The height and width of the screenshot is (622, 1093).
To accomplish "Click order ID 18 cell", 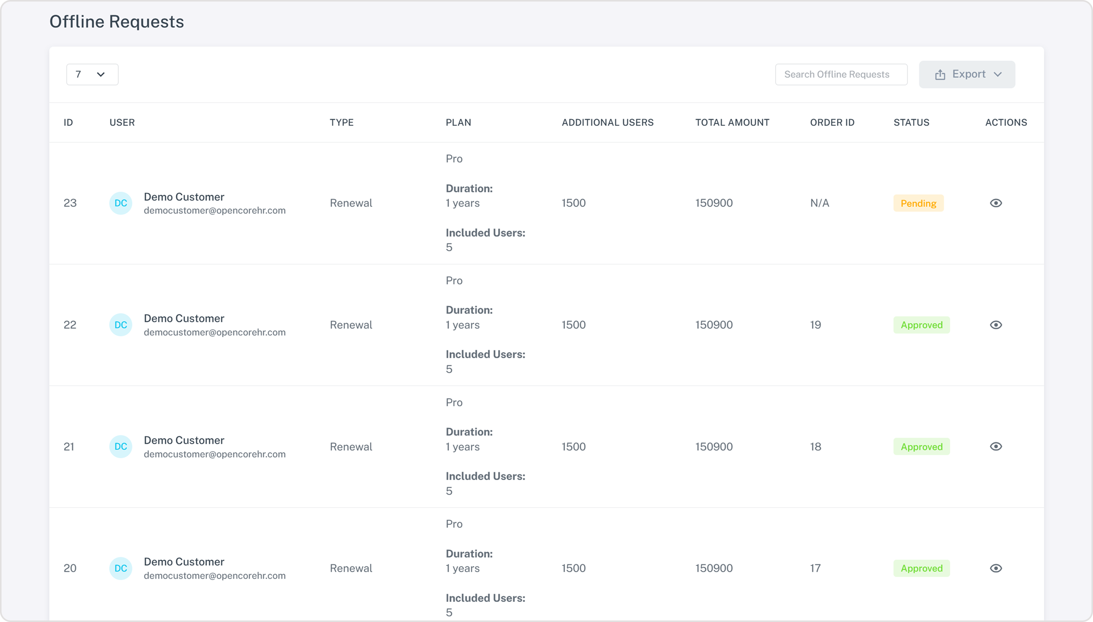I will 815,446.
